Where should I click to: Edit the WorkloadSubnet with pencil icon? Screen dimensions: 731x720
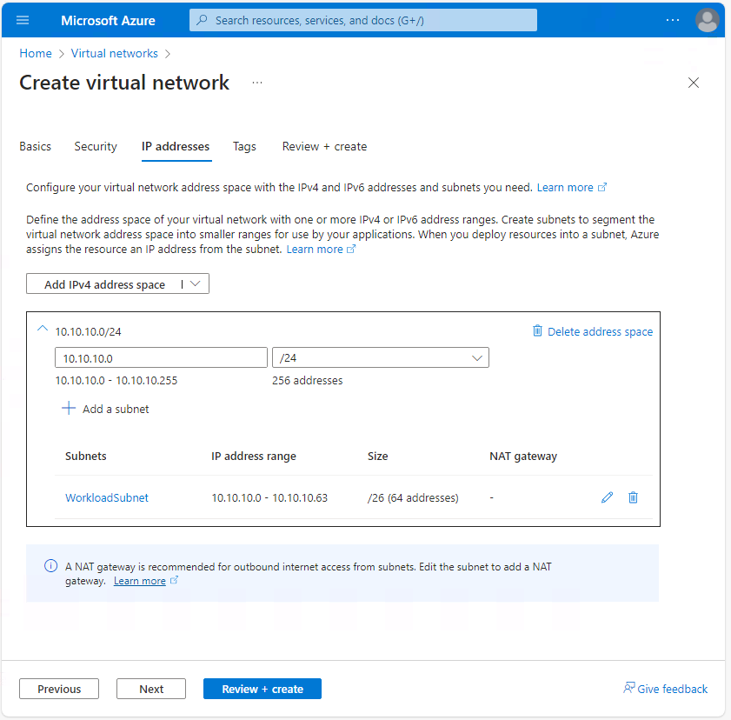pos(607,497)
